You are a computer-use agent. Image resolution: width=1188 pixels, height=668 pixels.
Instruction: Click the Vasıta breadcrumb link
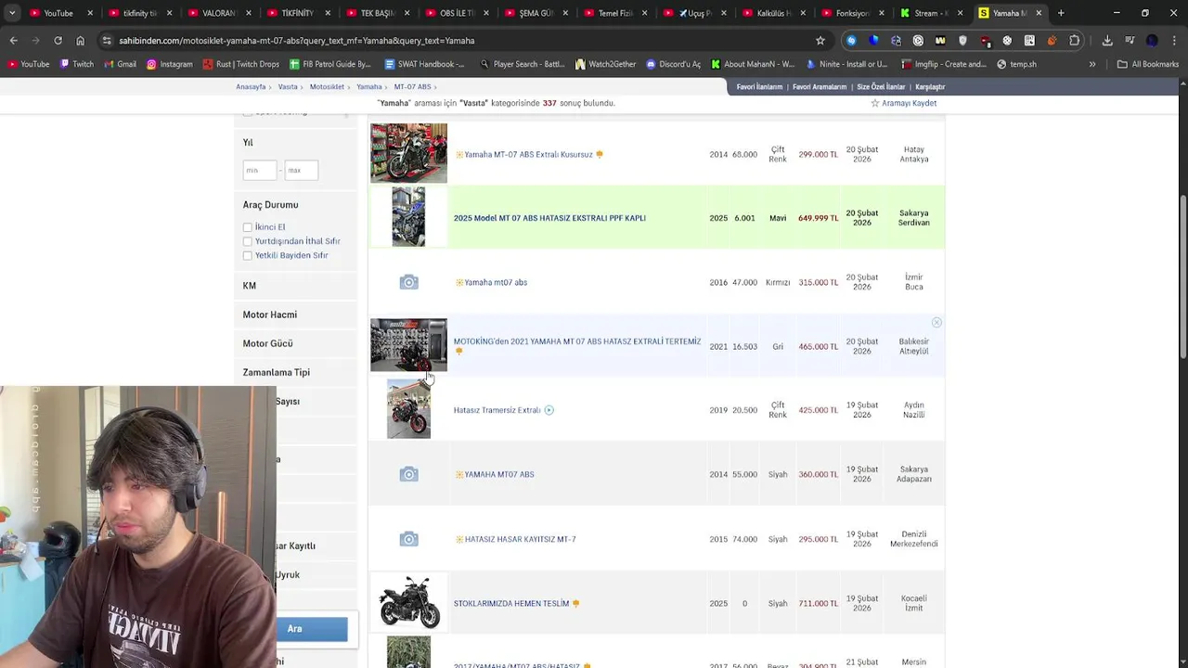tap(288, 87)
